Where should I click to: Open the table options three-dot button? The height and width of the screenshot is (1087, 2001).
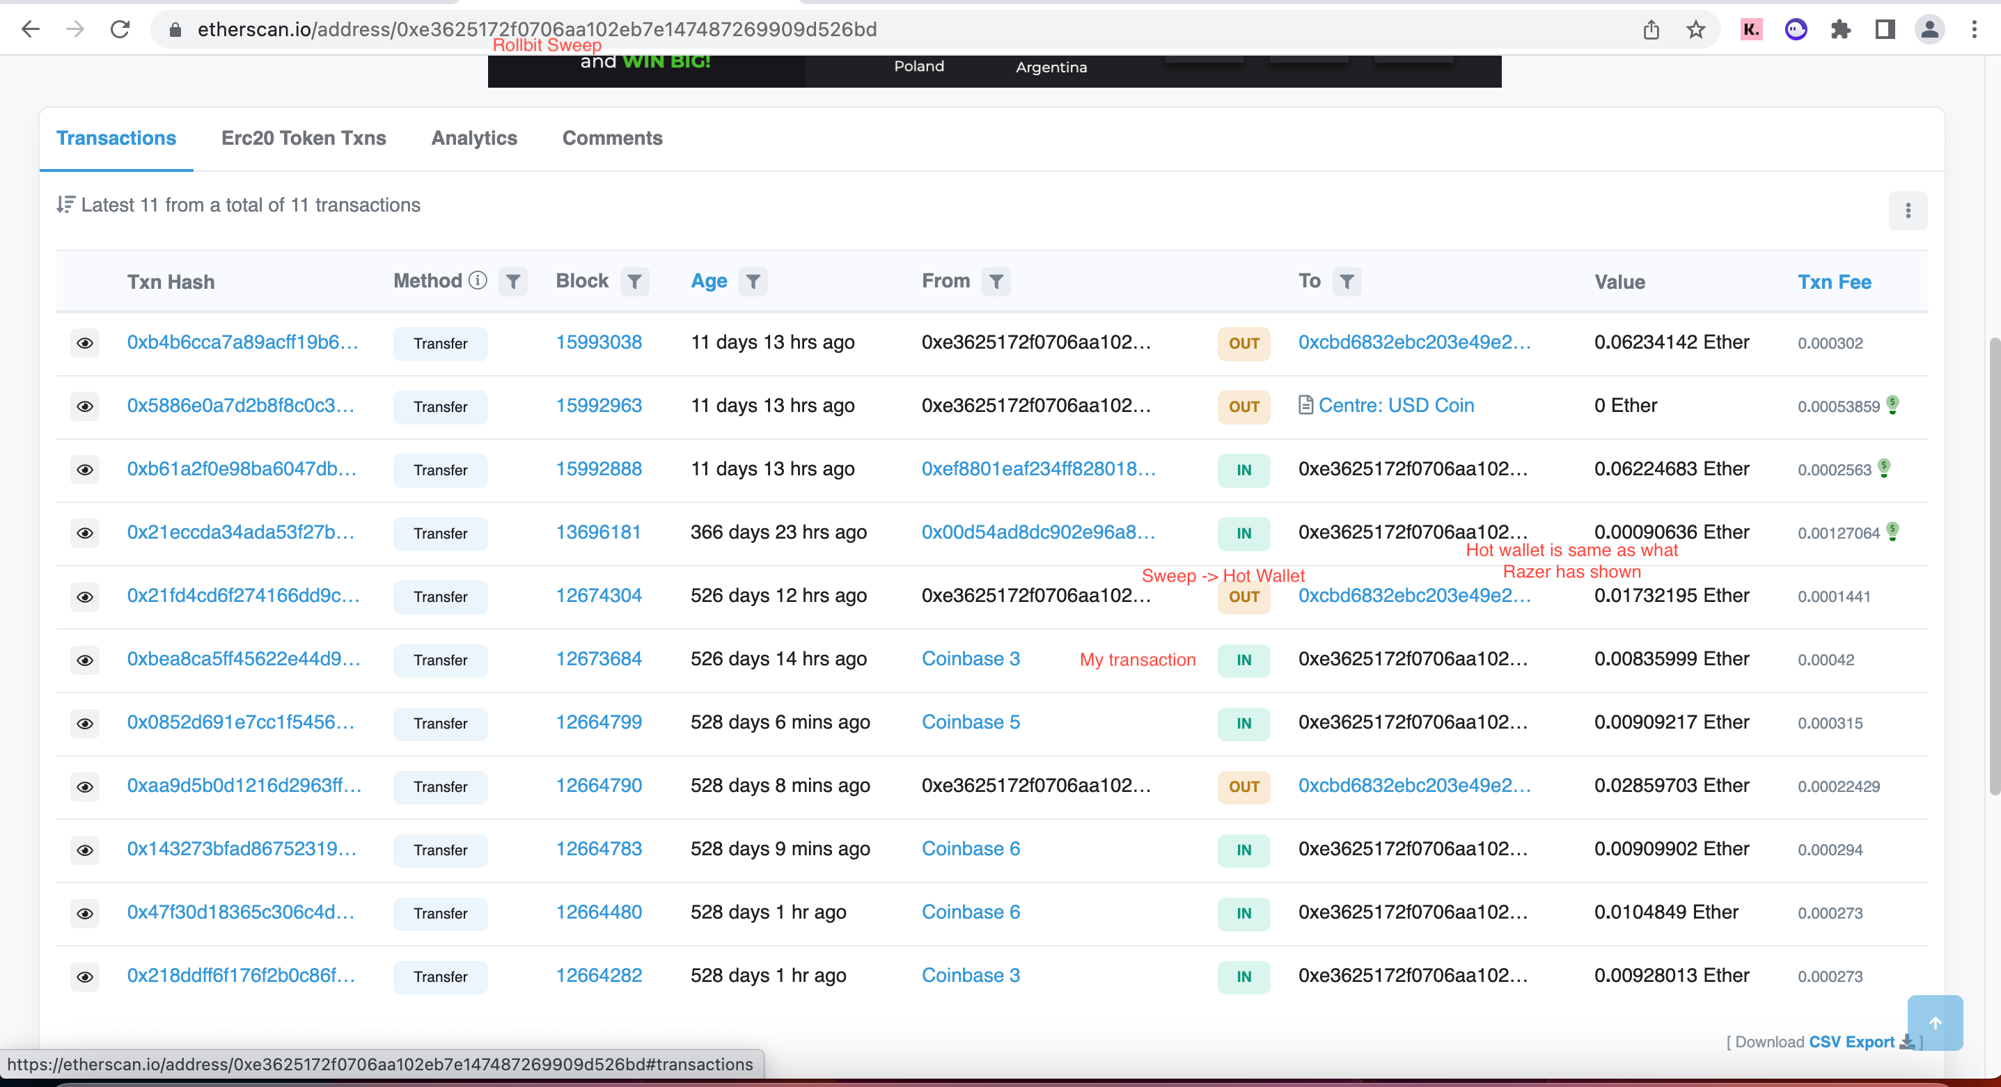coord(1908,210)
